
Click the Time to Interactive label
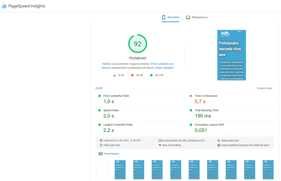click(206, 96)
